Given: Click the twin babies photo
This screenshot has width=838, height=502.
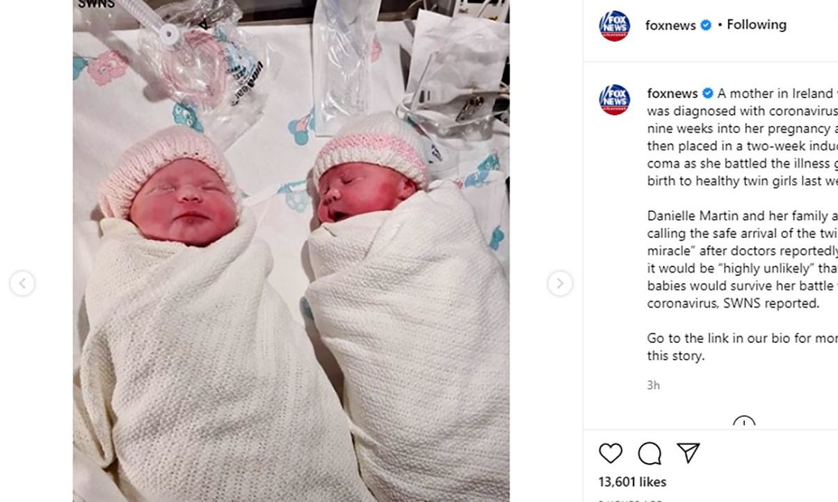Looking at the screenshot, I should pos(291,251).
